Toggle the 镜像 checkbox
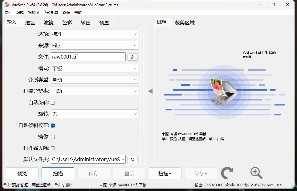Image resolution: width=297 pixels, height=191 pixels. click(x=53, y=137)
